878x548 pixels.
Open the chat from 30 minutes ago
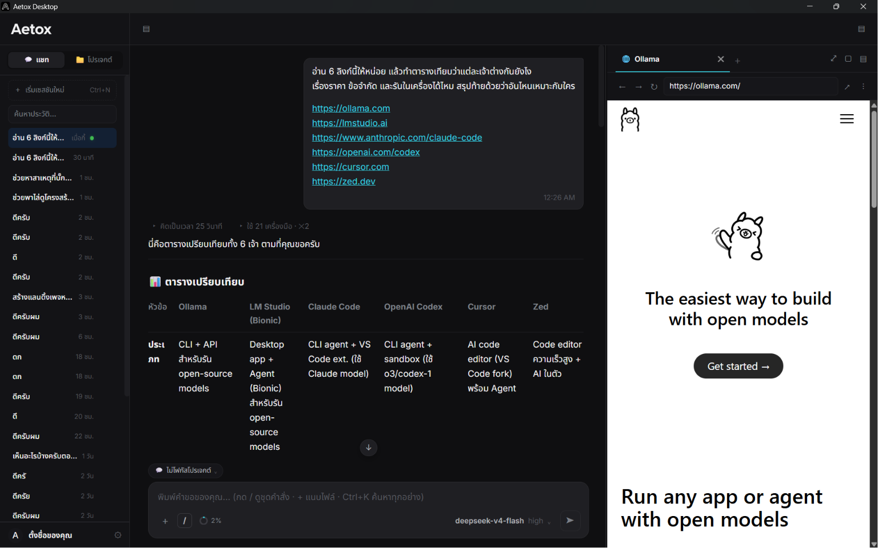[x=62, y=158]
